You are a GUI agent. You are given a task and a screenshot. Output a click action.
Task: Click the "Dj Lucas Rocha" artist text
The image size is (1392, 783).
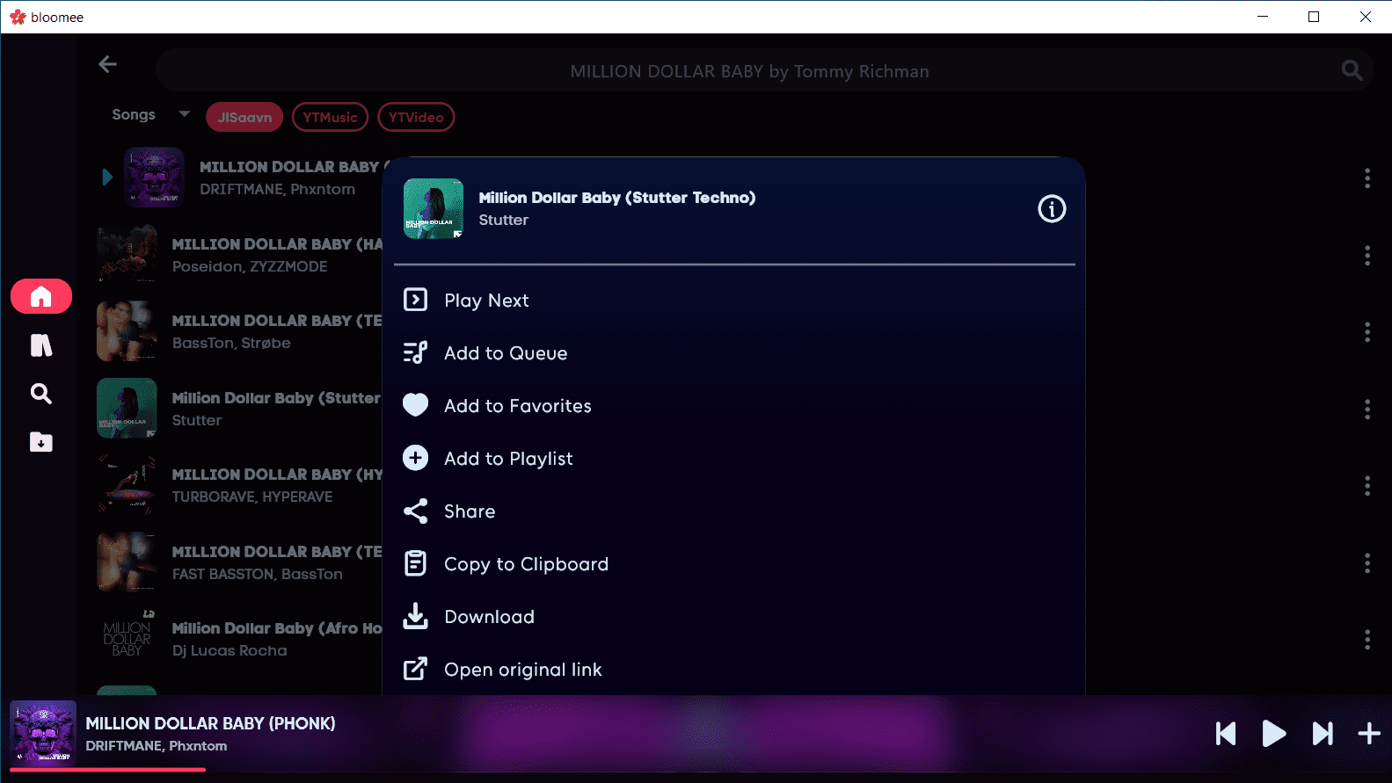tap(230, 650)
